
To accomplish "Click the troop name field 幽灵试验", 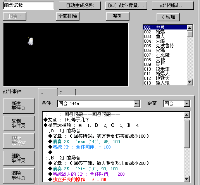I will pos(29,5).
